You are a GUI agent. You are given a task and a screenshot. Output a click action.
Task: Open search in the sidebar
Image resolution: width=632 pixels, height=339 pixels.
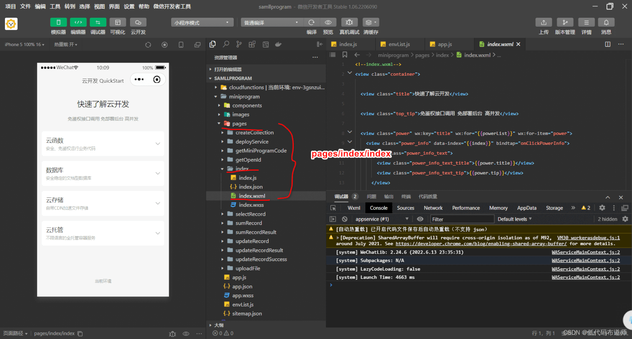click(226, 44)
